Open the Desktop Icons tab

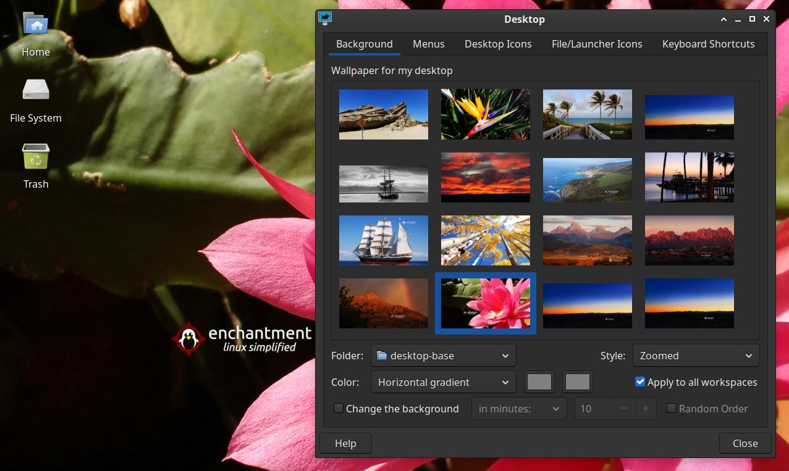tap(498, 44)
